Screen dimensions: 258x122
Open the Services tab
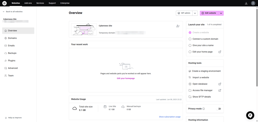[40, 3]
